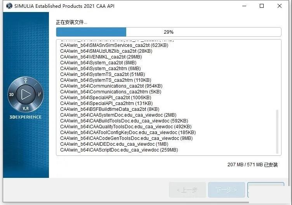Click the V.R quadrant of the compass
The image size is (292, 205).
point(26,109)
